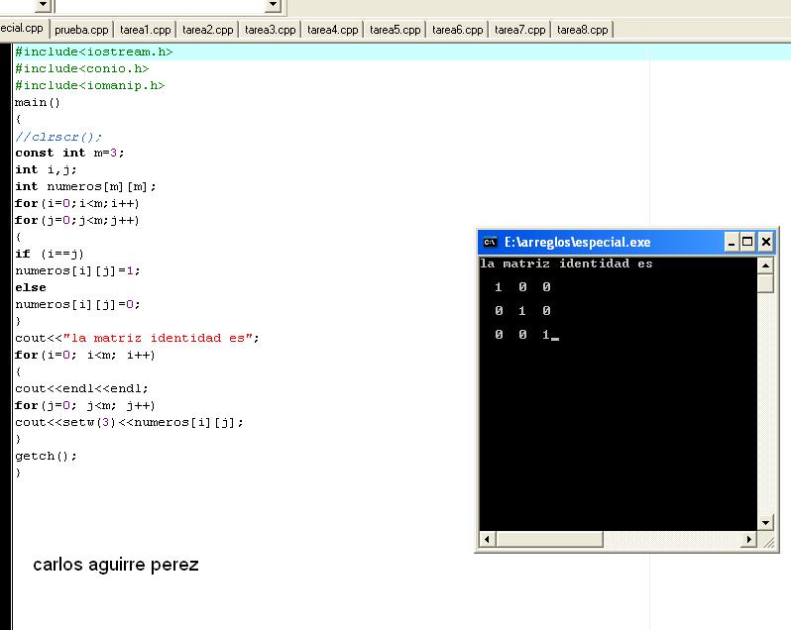Viewport: 791px width, 630px height.
Task: Switch to the prueba.cpp tab
Action: coord(81,30)
